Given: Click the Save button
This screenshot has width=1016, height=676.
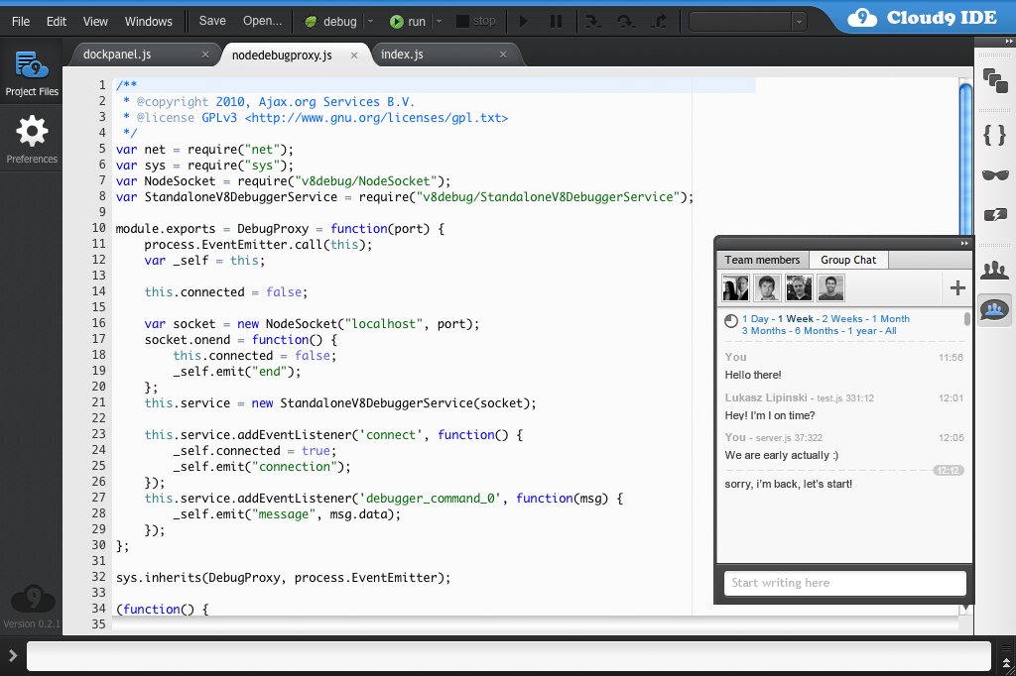Looking at the screenshot, I should point(212,21).
